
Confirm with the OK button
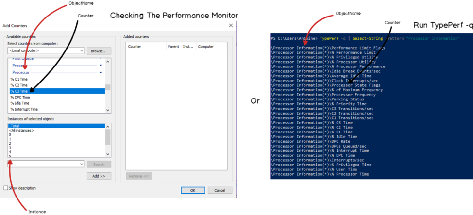pyautogui.click(x=193, y=190)
